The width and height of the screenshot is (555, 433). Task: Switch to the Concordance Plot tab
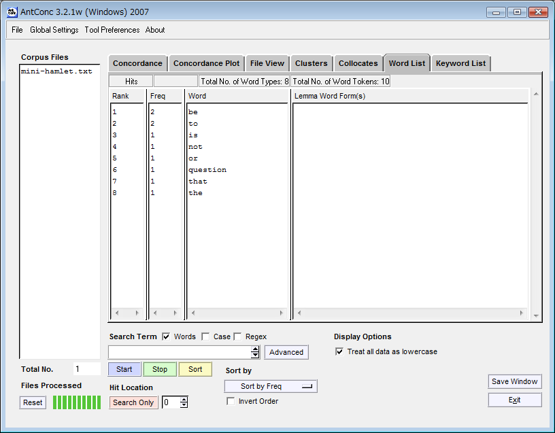[206, 63]
